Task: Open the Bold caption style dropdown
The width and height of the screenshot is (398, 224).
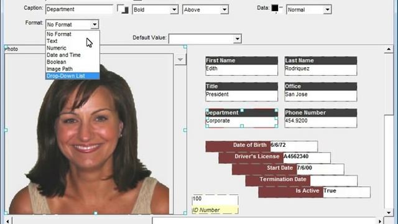Action: [x=174, y=10]
